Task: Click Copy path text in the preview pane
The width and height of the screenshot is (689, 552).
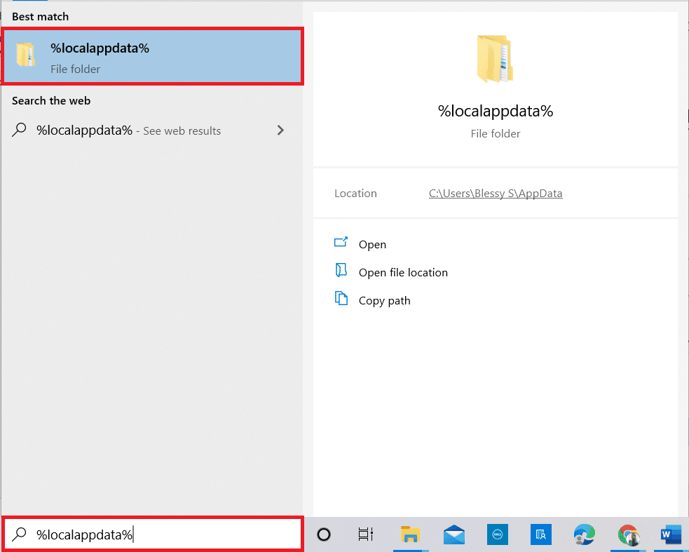Action: 384,300
